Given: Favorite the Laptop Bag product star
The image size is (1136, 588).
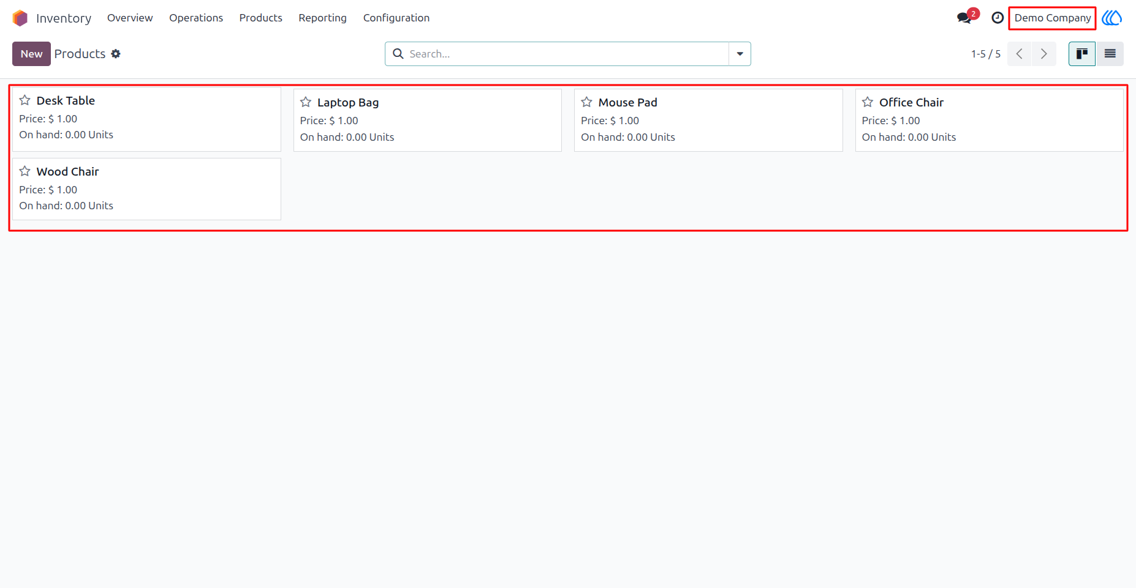Looking at the screenshot, I should pos(306,102).
